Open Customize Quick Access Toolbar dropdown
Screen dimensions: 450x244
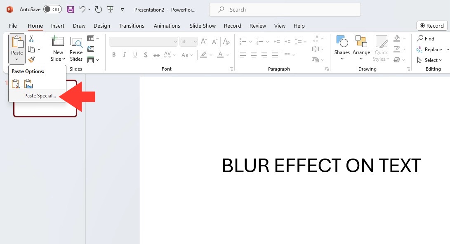click(122, 9)
